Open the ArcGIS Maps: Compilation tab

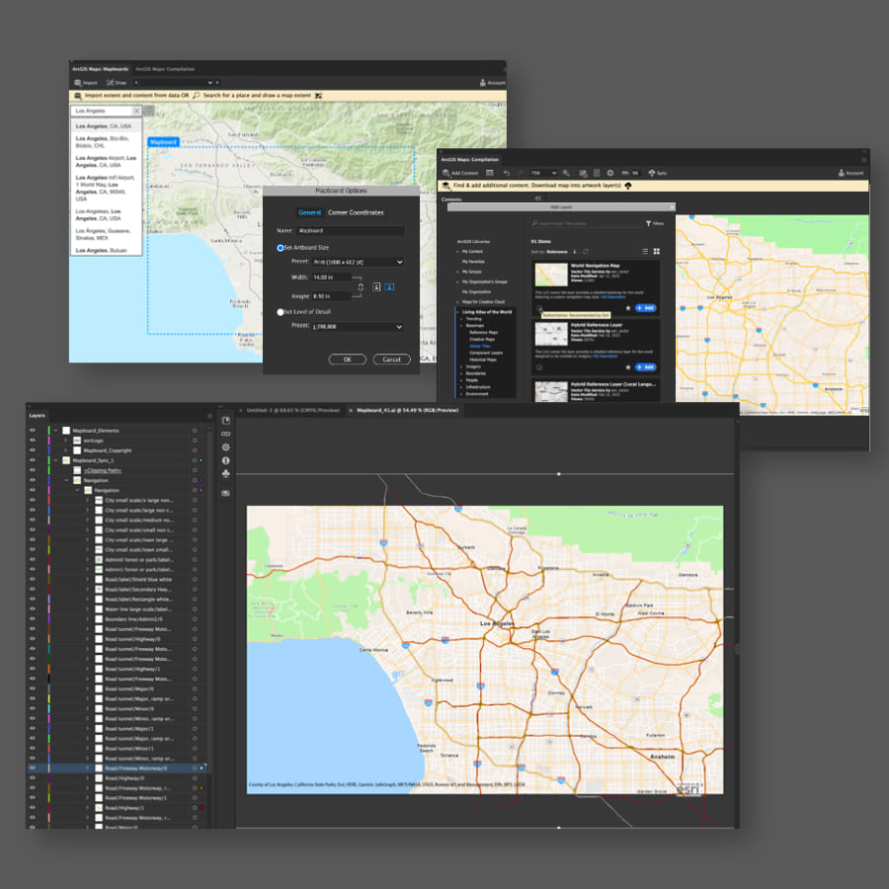pyautogui.click(x=165, y=69)
